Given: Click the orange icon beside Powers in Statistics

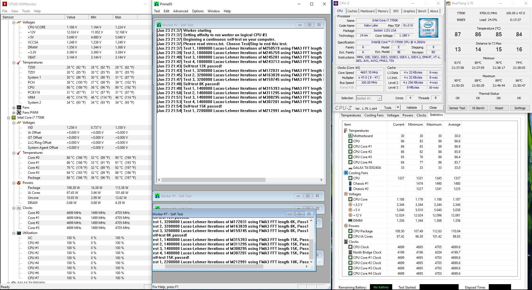Looking at the screenshot, I should pyautogui.click(x=346, y=226).
